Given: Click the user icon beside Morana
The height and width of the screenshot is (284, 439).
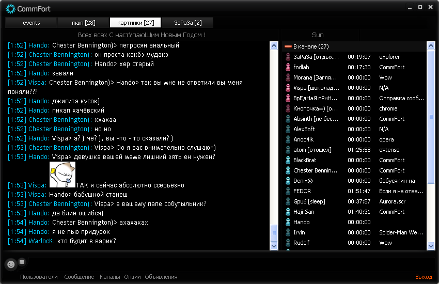Looking at the screenshot, I should [x=288, y=77].
